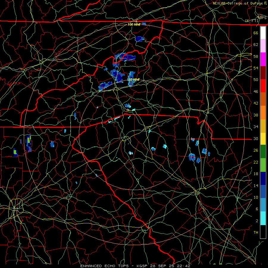Screen dimensions: 268x268
Task: Click the '58' legend value
Action: (x=256, y=56)
